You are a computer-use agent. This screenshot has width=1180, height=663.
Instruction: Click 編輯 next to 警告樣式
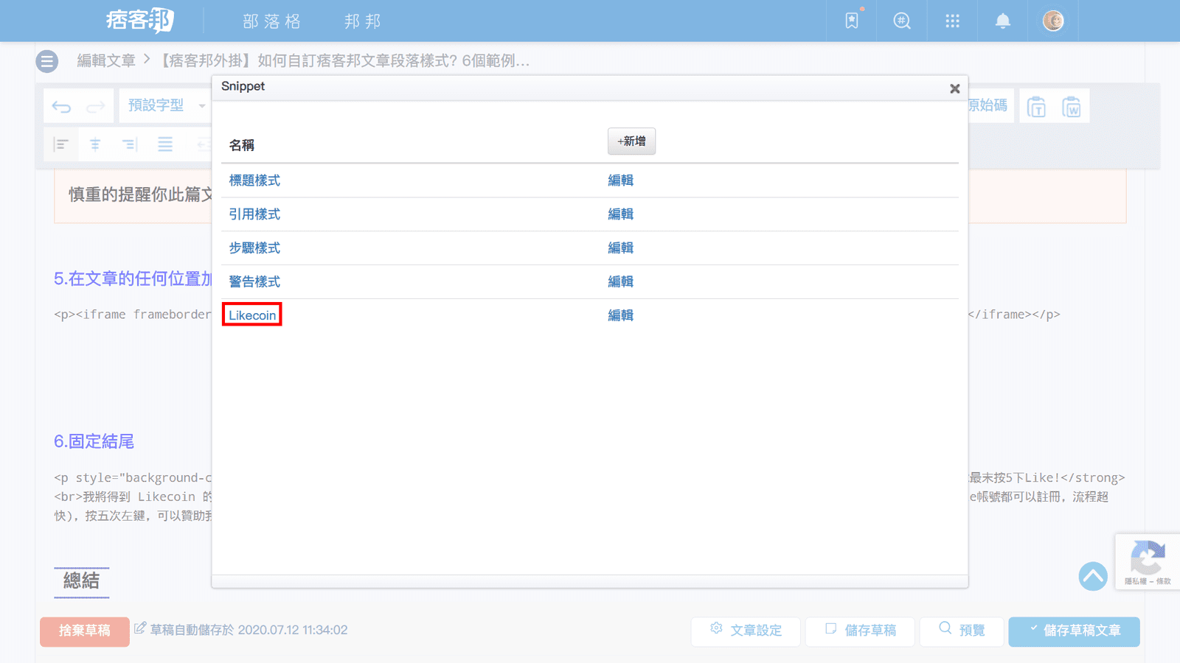coord(620,281)
